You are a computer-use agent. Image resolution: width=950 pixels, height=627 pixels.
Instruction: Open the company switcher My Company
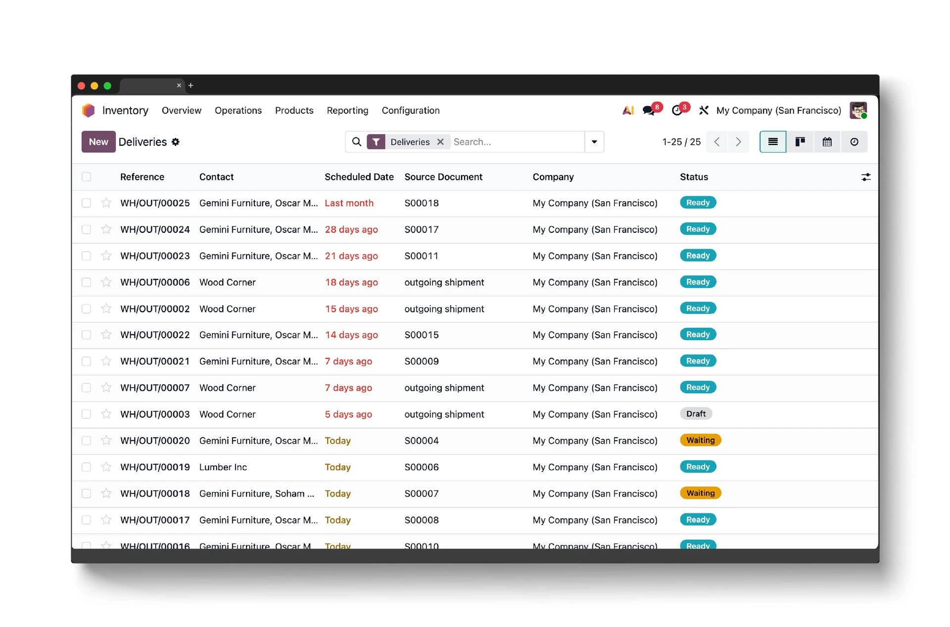pos(779,110)
